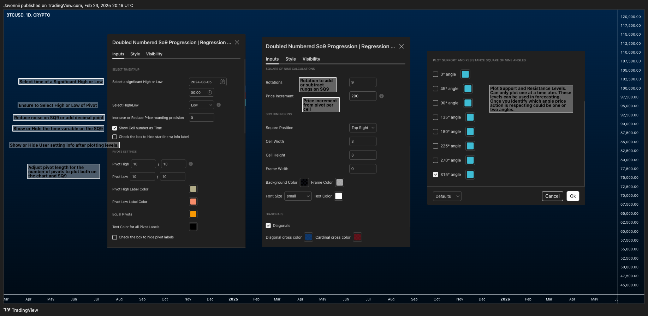Check hide startline w/ info label box
Viewport: 648px width, 316px height.
114,137
